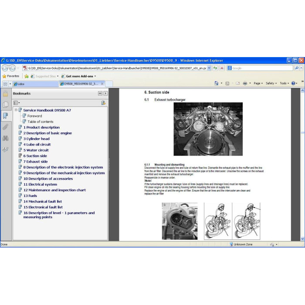This screenshot has width=305, height=305.
Task: Open 14 Mechanical fault list bookmark
Action: pos(43,201)
